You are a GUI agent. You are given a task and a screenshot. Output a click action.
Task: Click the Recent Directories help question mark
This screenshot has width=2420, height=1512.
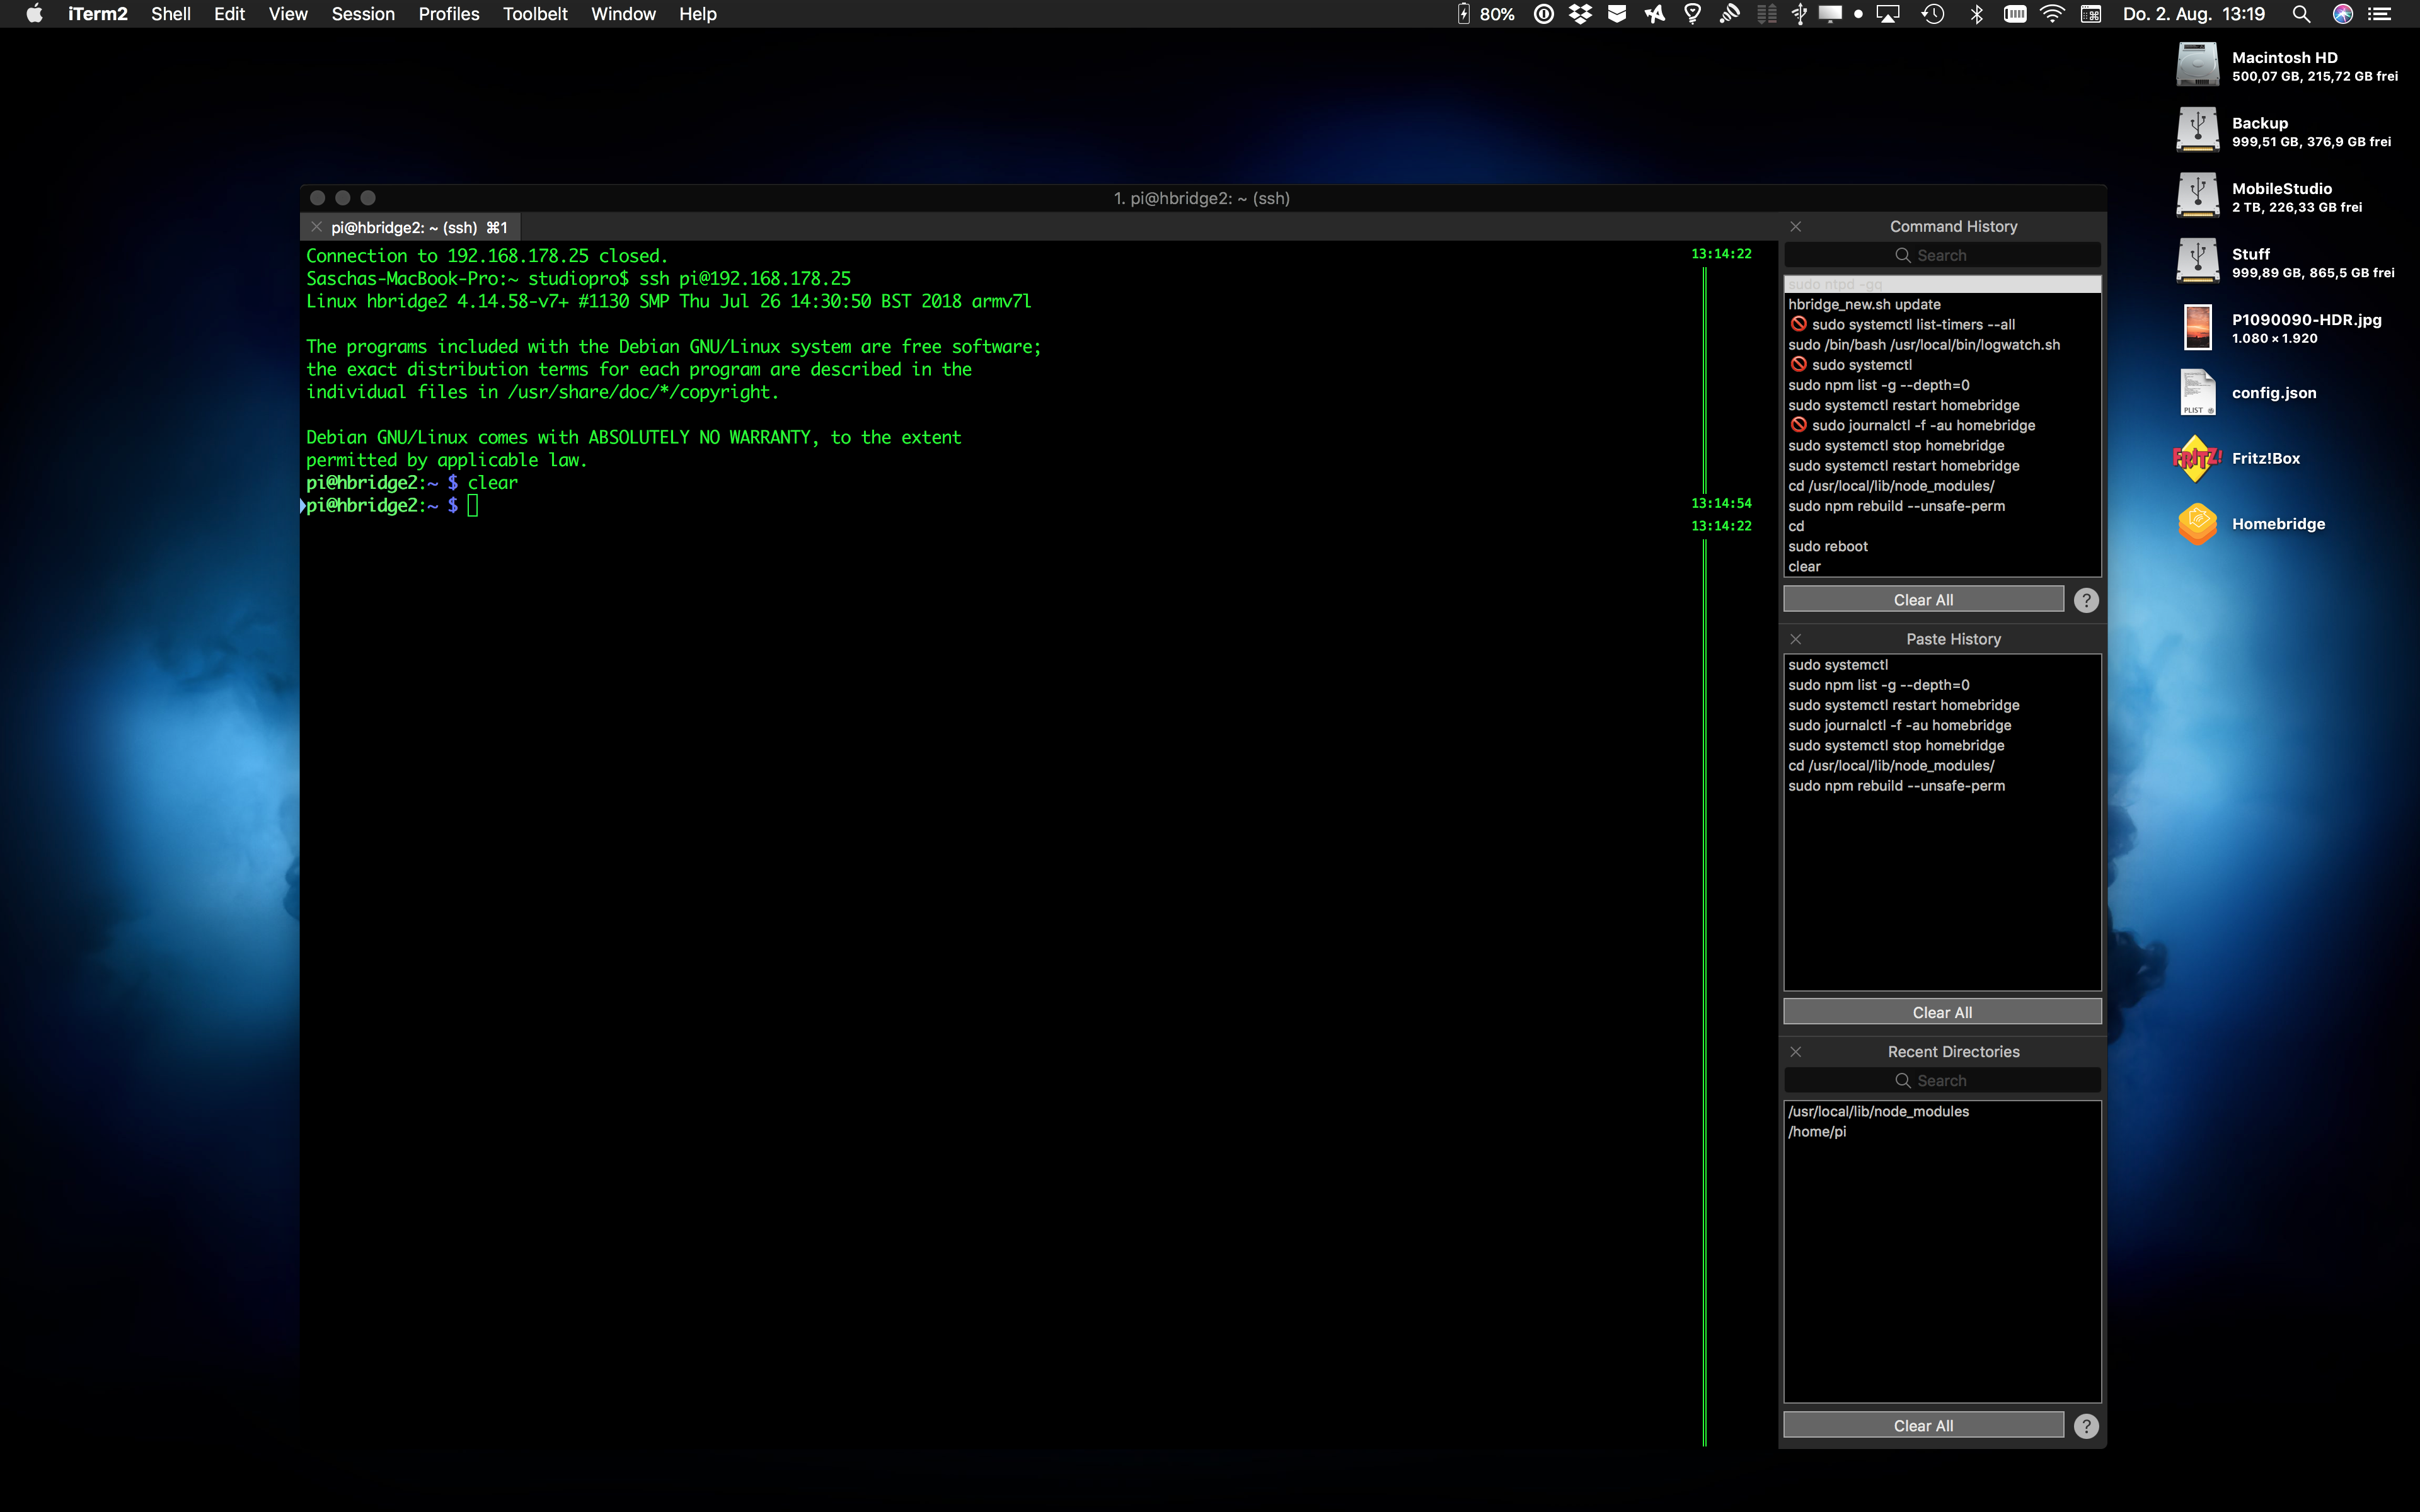click(2085, 1426)
